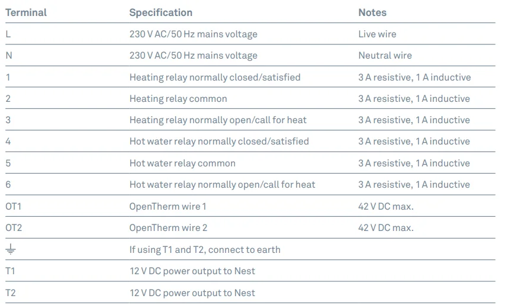Viewport: 505px width, 305px height.
Task: Select 'If using T1 and T2, connect to earth'
Action: (x=205, y=249)
